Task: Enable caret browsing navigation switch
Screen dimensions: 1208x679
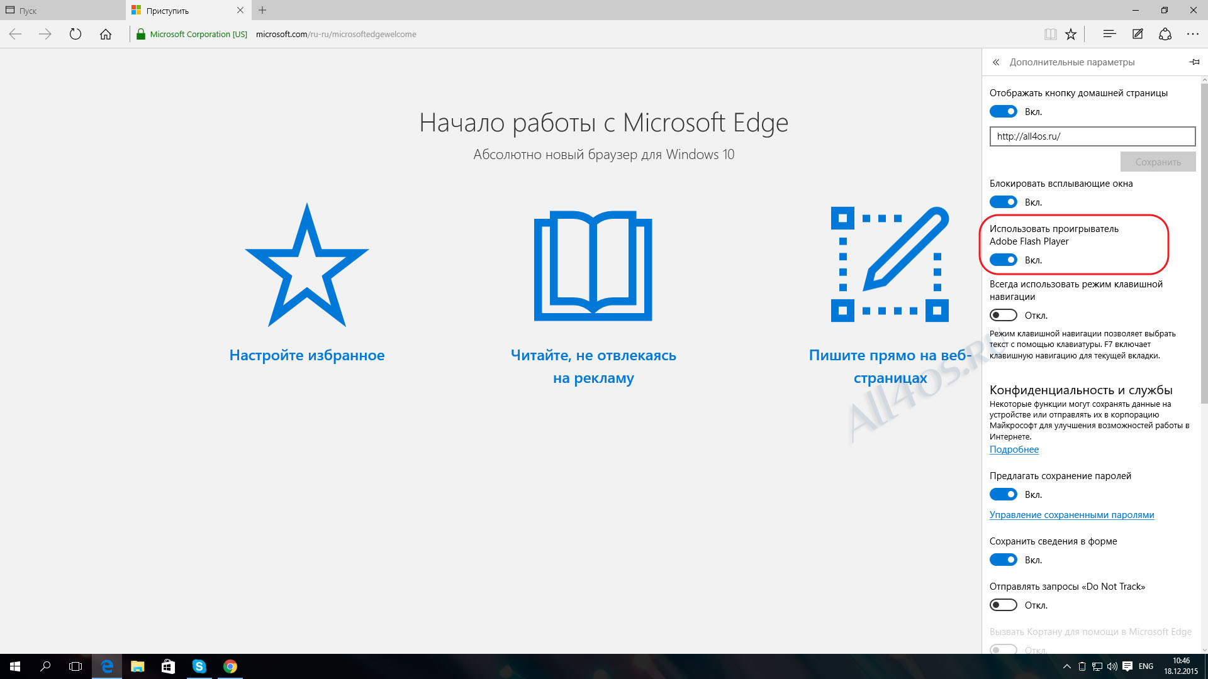Action: click(x=1003, y=316)
